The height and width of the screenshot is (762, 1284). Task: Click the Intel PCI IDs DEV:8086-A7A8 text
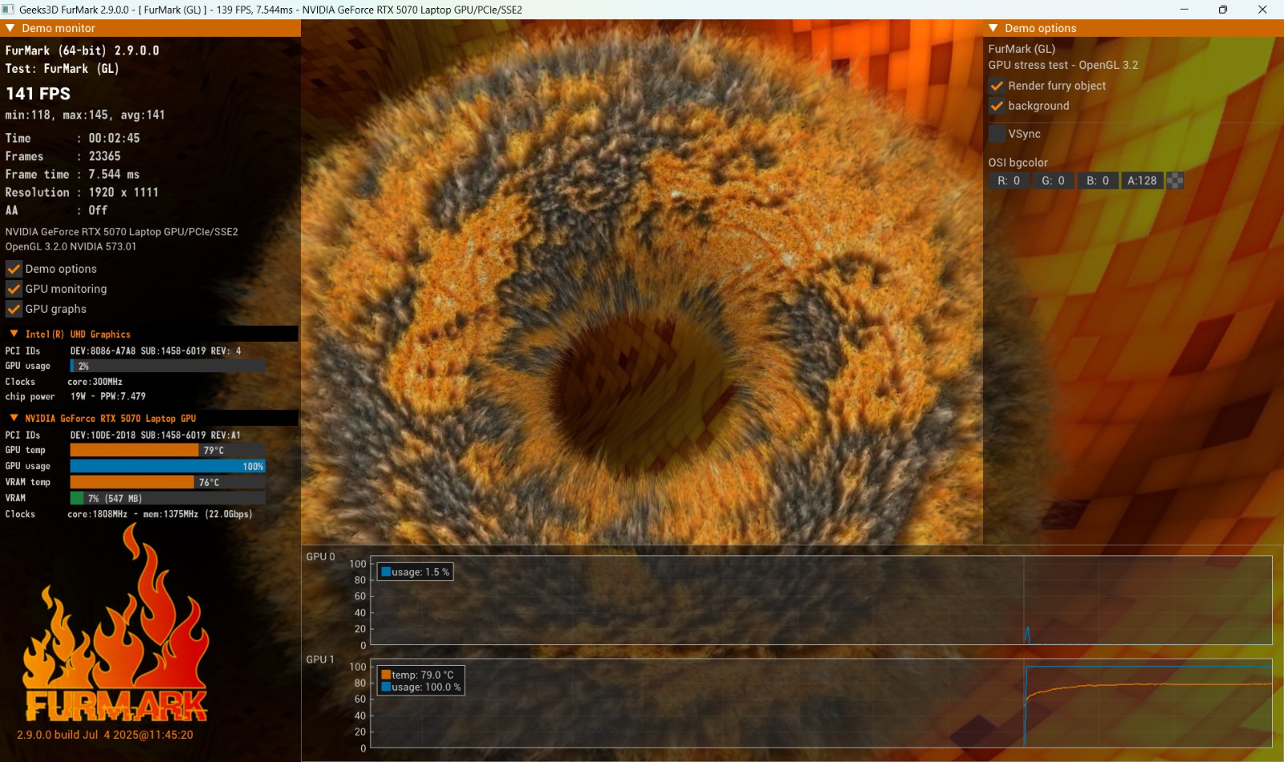point(155,351)
